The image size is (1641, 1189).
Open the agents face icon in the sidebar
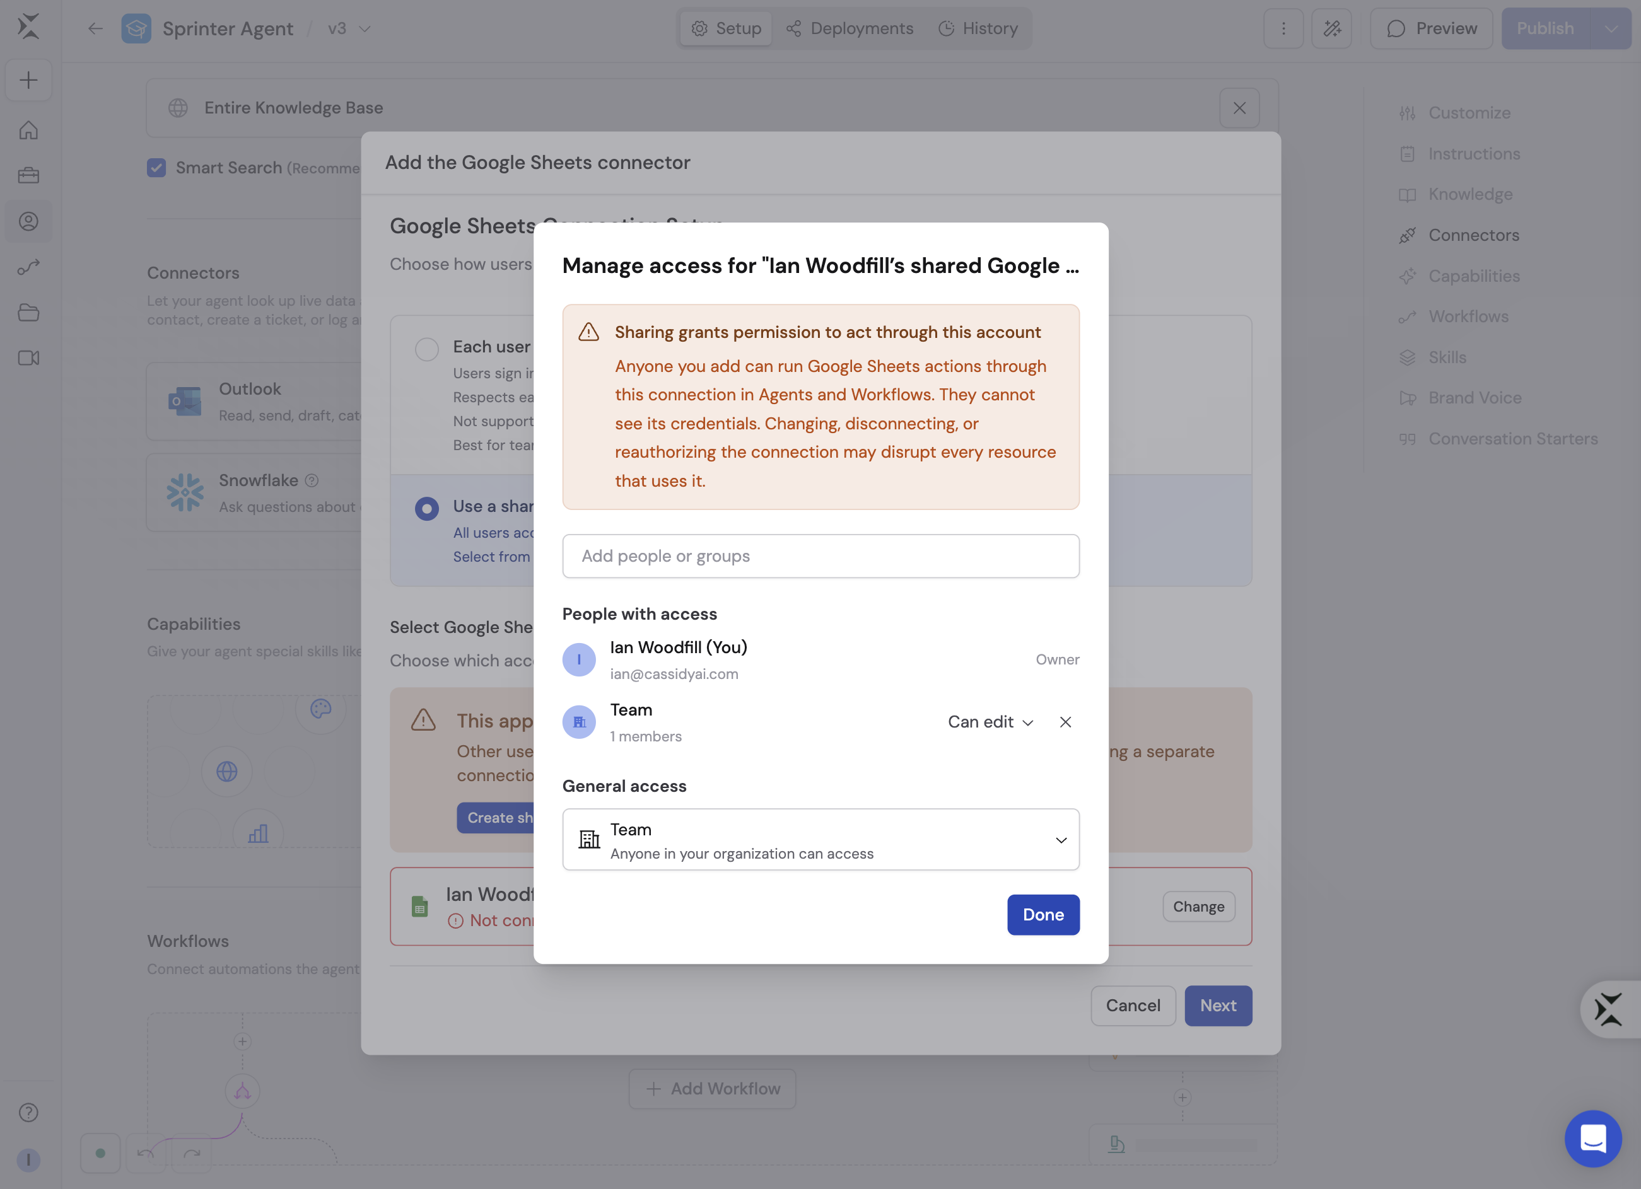point(28,221)
